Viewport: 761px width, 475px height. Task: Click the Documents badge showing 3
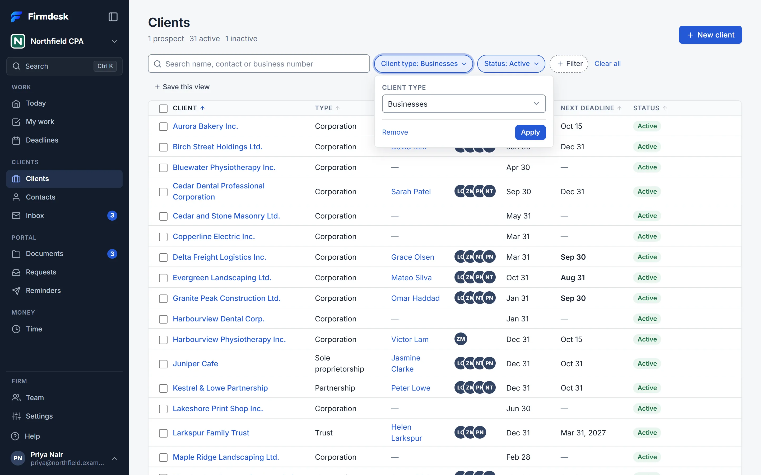click(112, 254)
